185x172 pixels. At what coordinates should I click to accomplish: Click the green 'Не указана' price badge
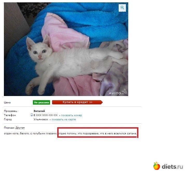click(x=41, y=102)
